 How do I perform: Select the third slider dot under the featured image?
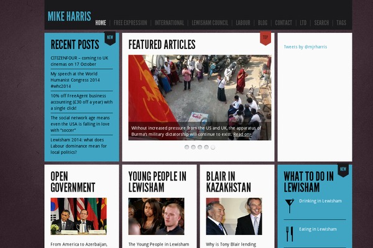click(200, 147)
